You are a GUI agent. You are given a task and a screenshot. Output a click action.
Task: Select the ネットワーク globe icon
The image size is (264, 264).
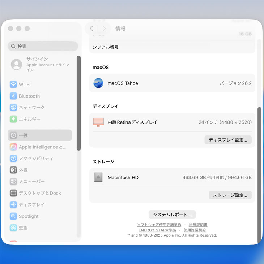coord(13,108)
